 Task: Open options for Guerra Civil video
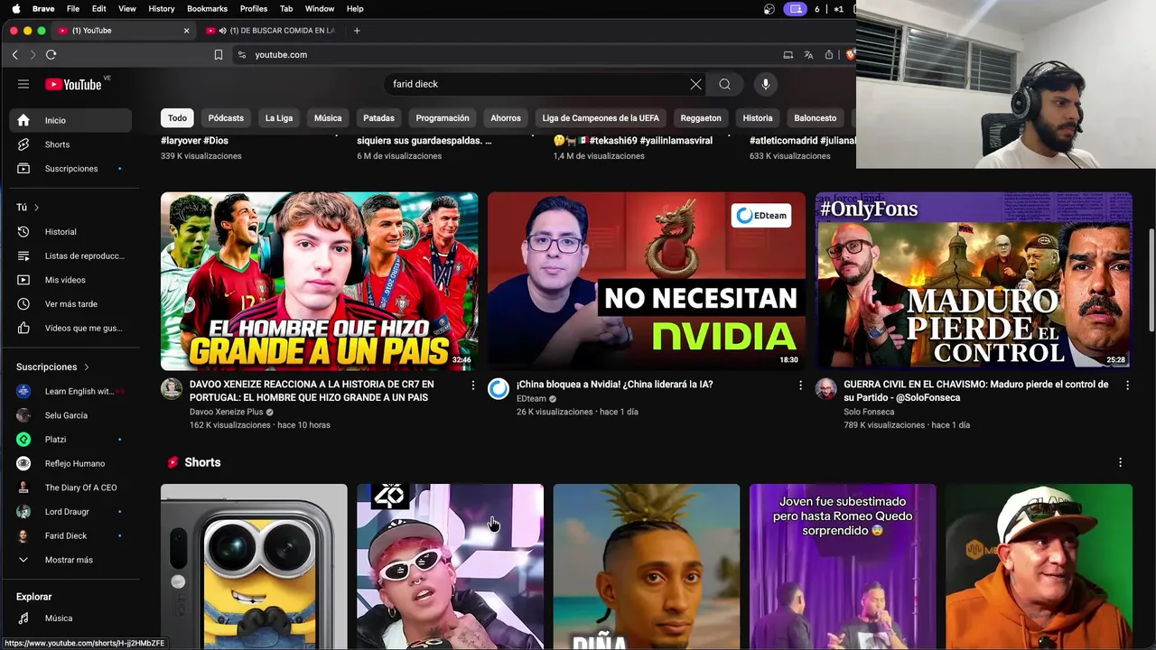[x=1126, y=385]
